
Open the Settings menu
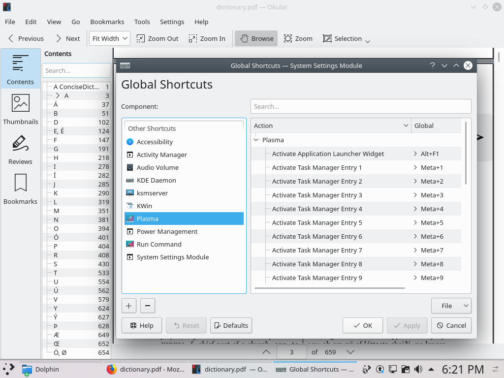click(x=172, y=22)
